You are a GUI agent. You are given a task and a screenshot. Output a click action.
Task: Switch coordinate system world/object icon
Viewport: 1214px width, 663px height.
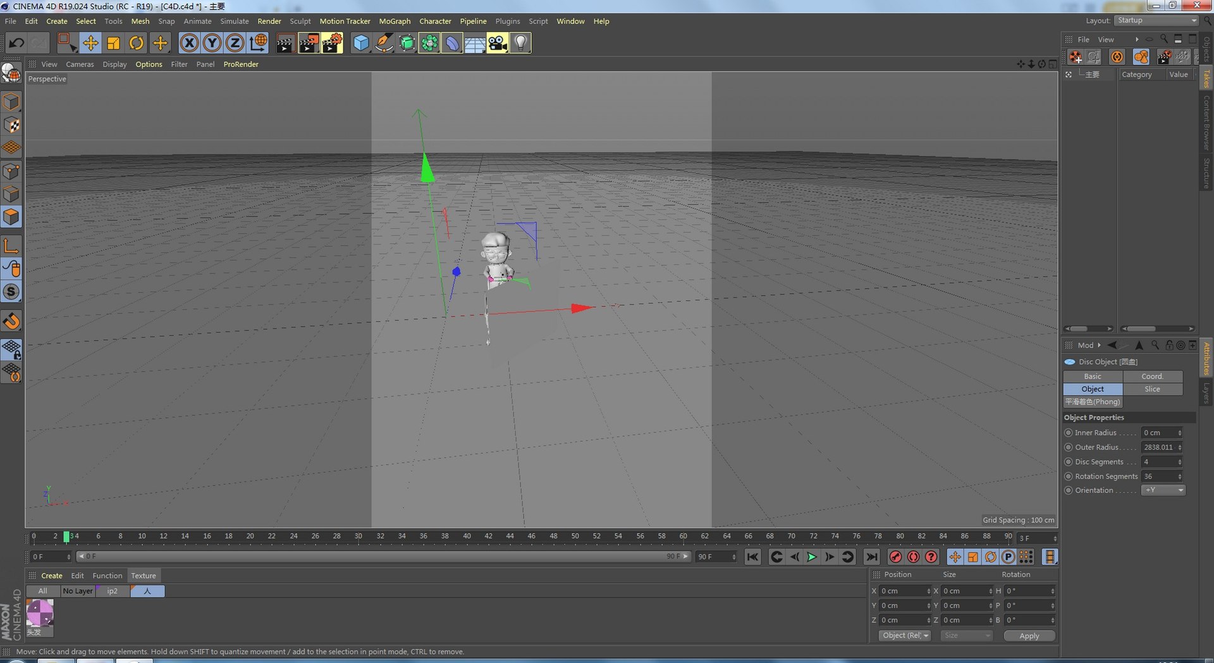click(x=258, y=43)
